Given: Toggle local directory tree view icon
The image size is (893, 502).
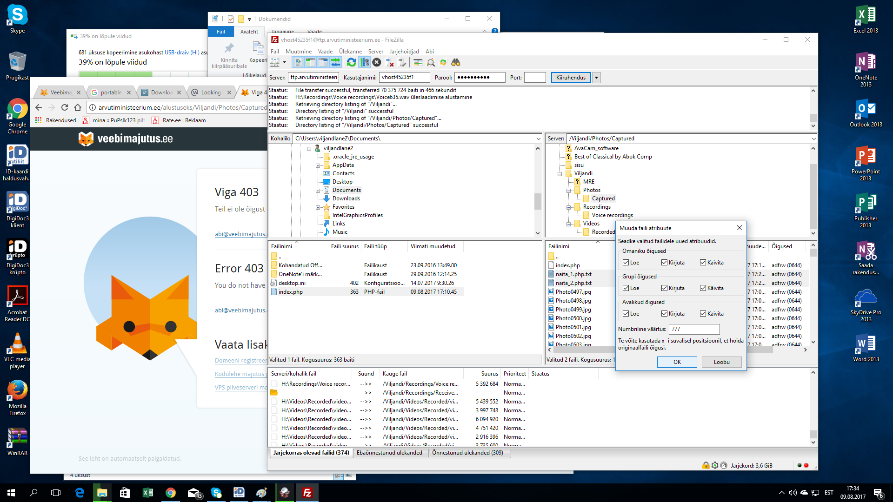Looking at the screenshot, I should [310, 62].
